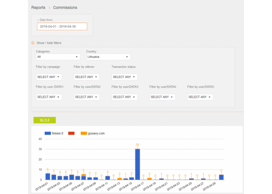
Task: Click the orange gosavy.com legend swatch
Action: coord(84,133)
